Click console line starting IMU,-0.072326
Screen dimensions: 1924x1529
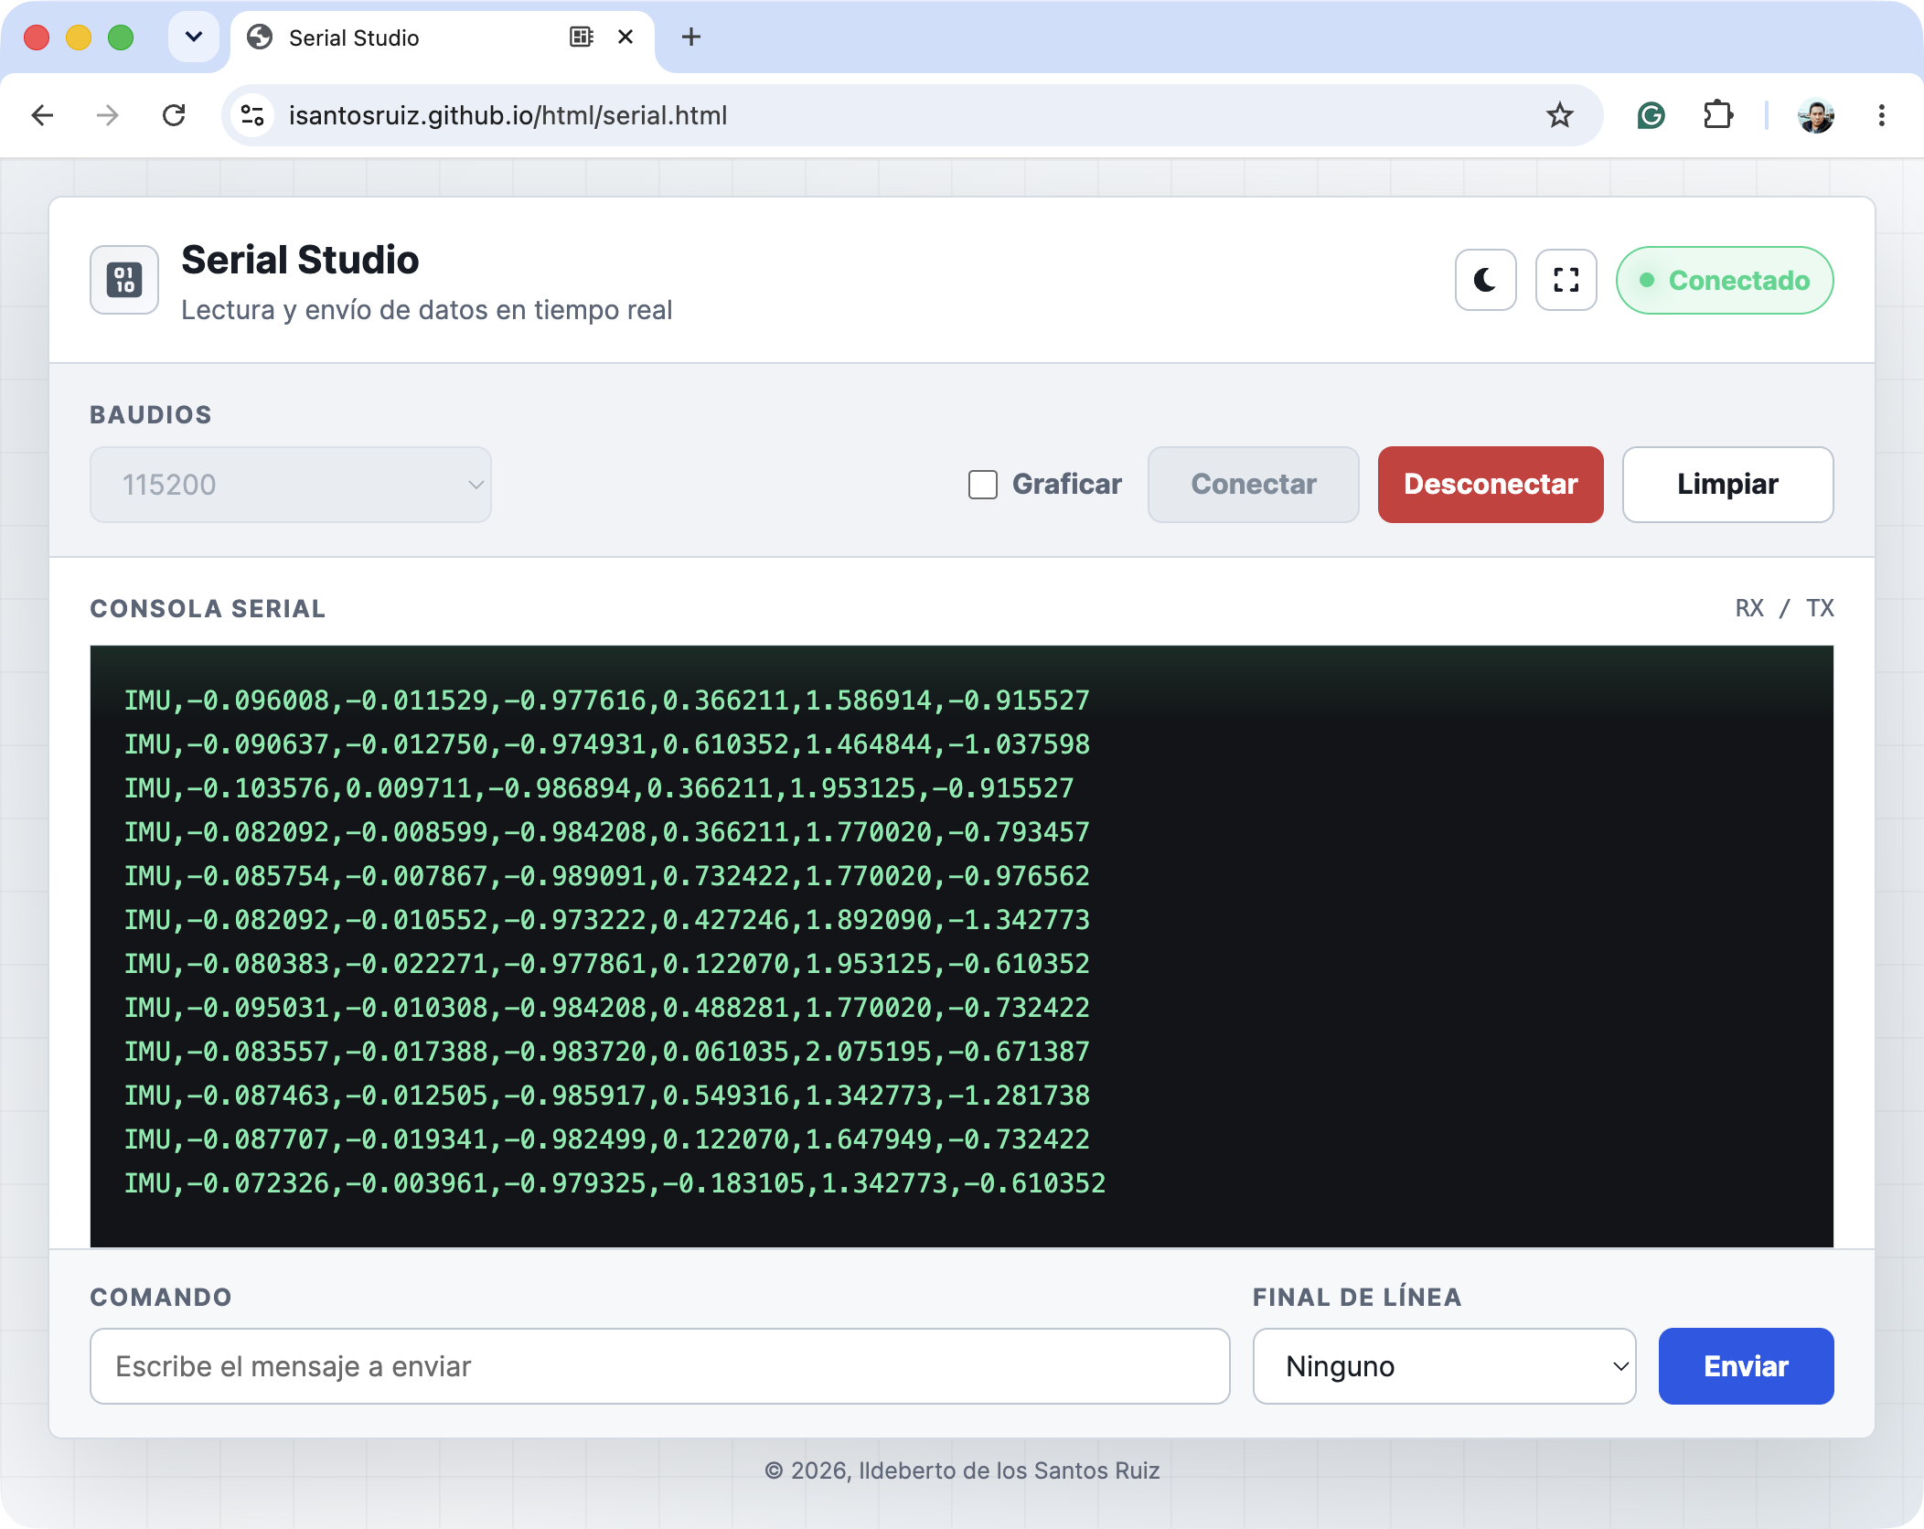615,1183
